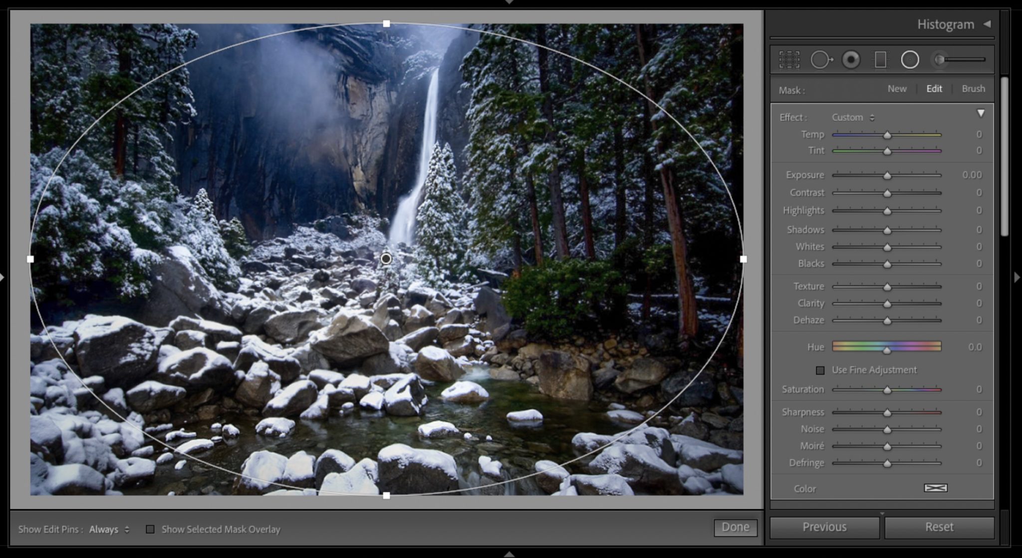Select the Edit mask mode
This screenshot has width=1022, height=558.
pyautogui.click(x=933, y=88)
